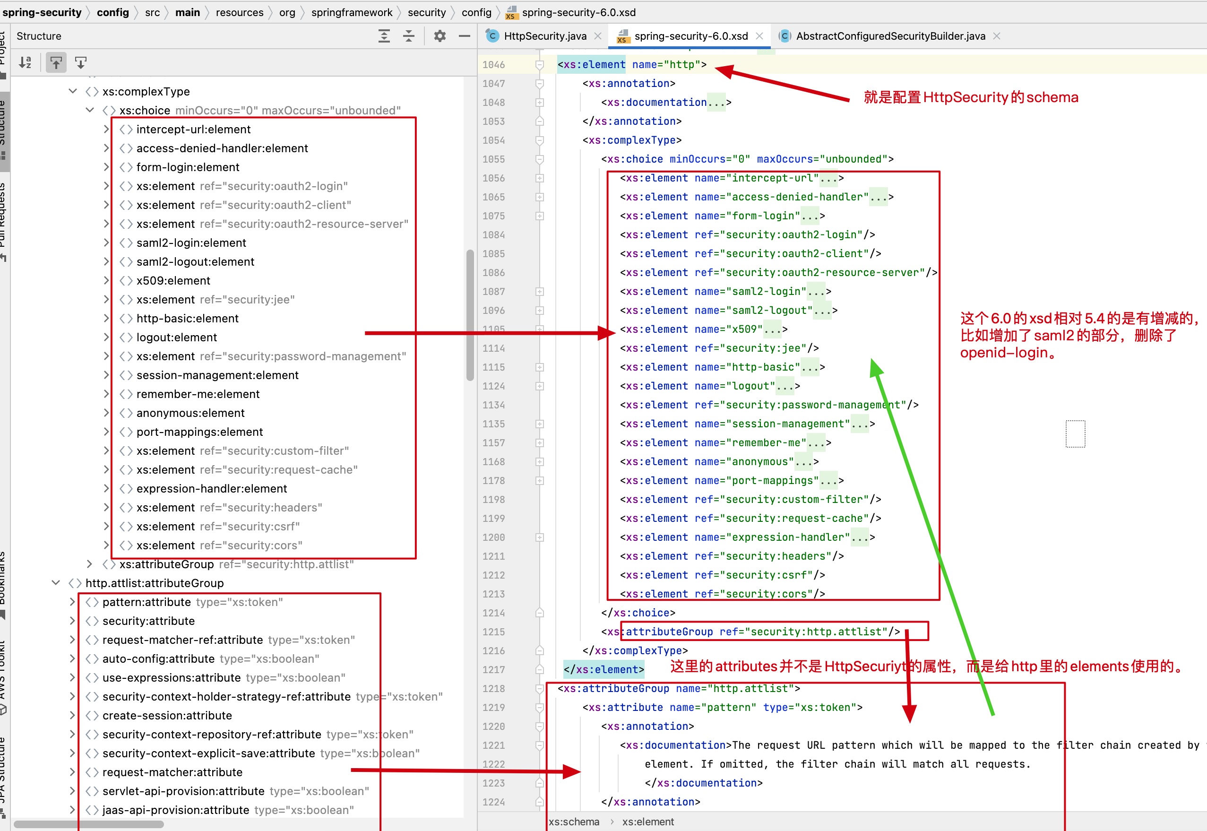This screenshot has height=831, width=1207.
Task: Click the spring-security breadcrumb
Action: (x=42, y=12)
